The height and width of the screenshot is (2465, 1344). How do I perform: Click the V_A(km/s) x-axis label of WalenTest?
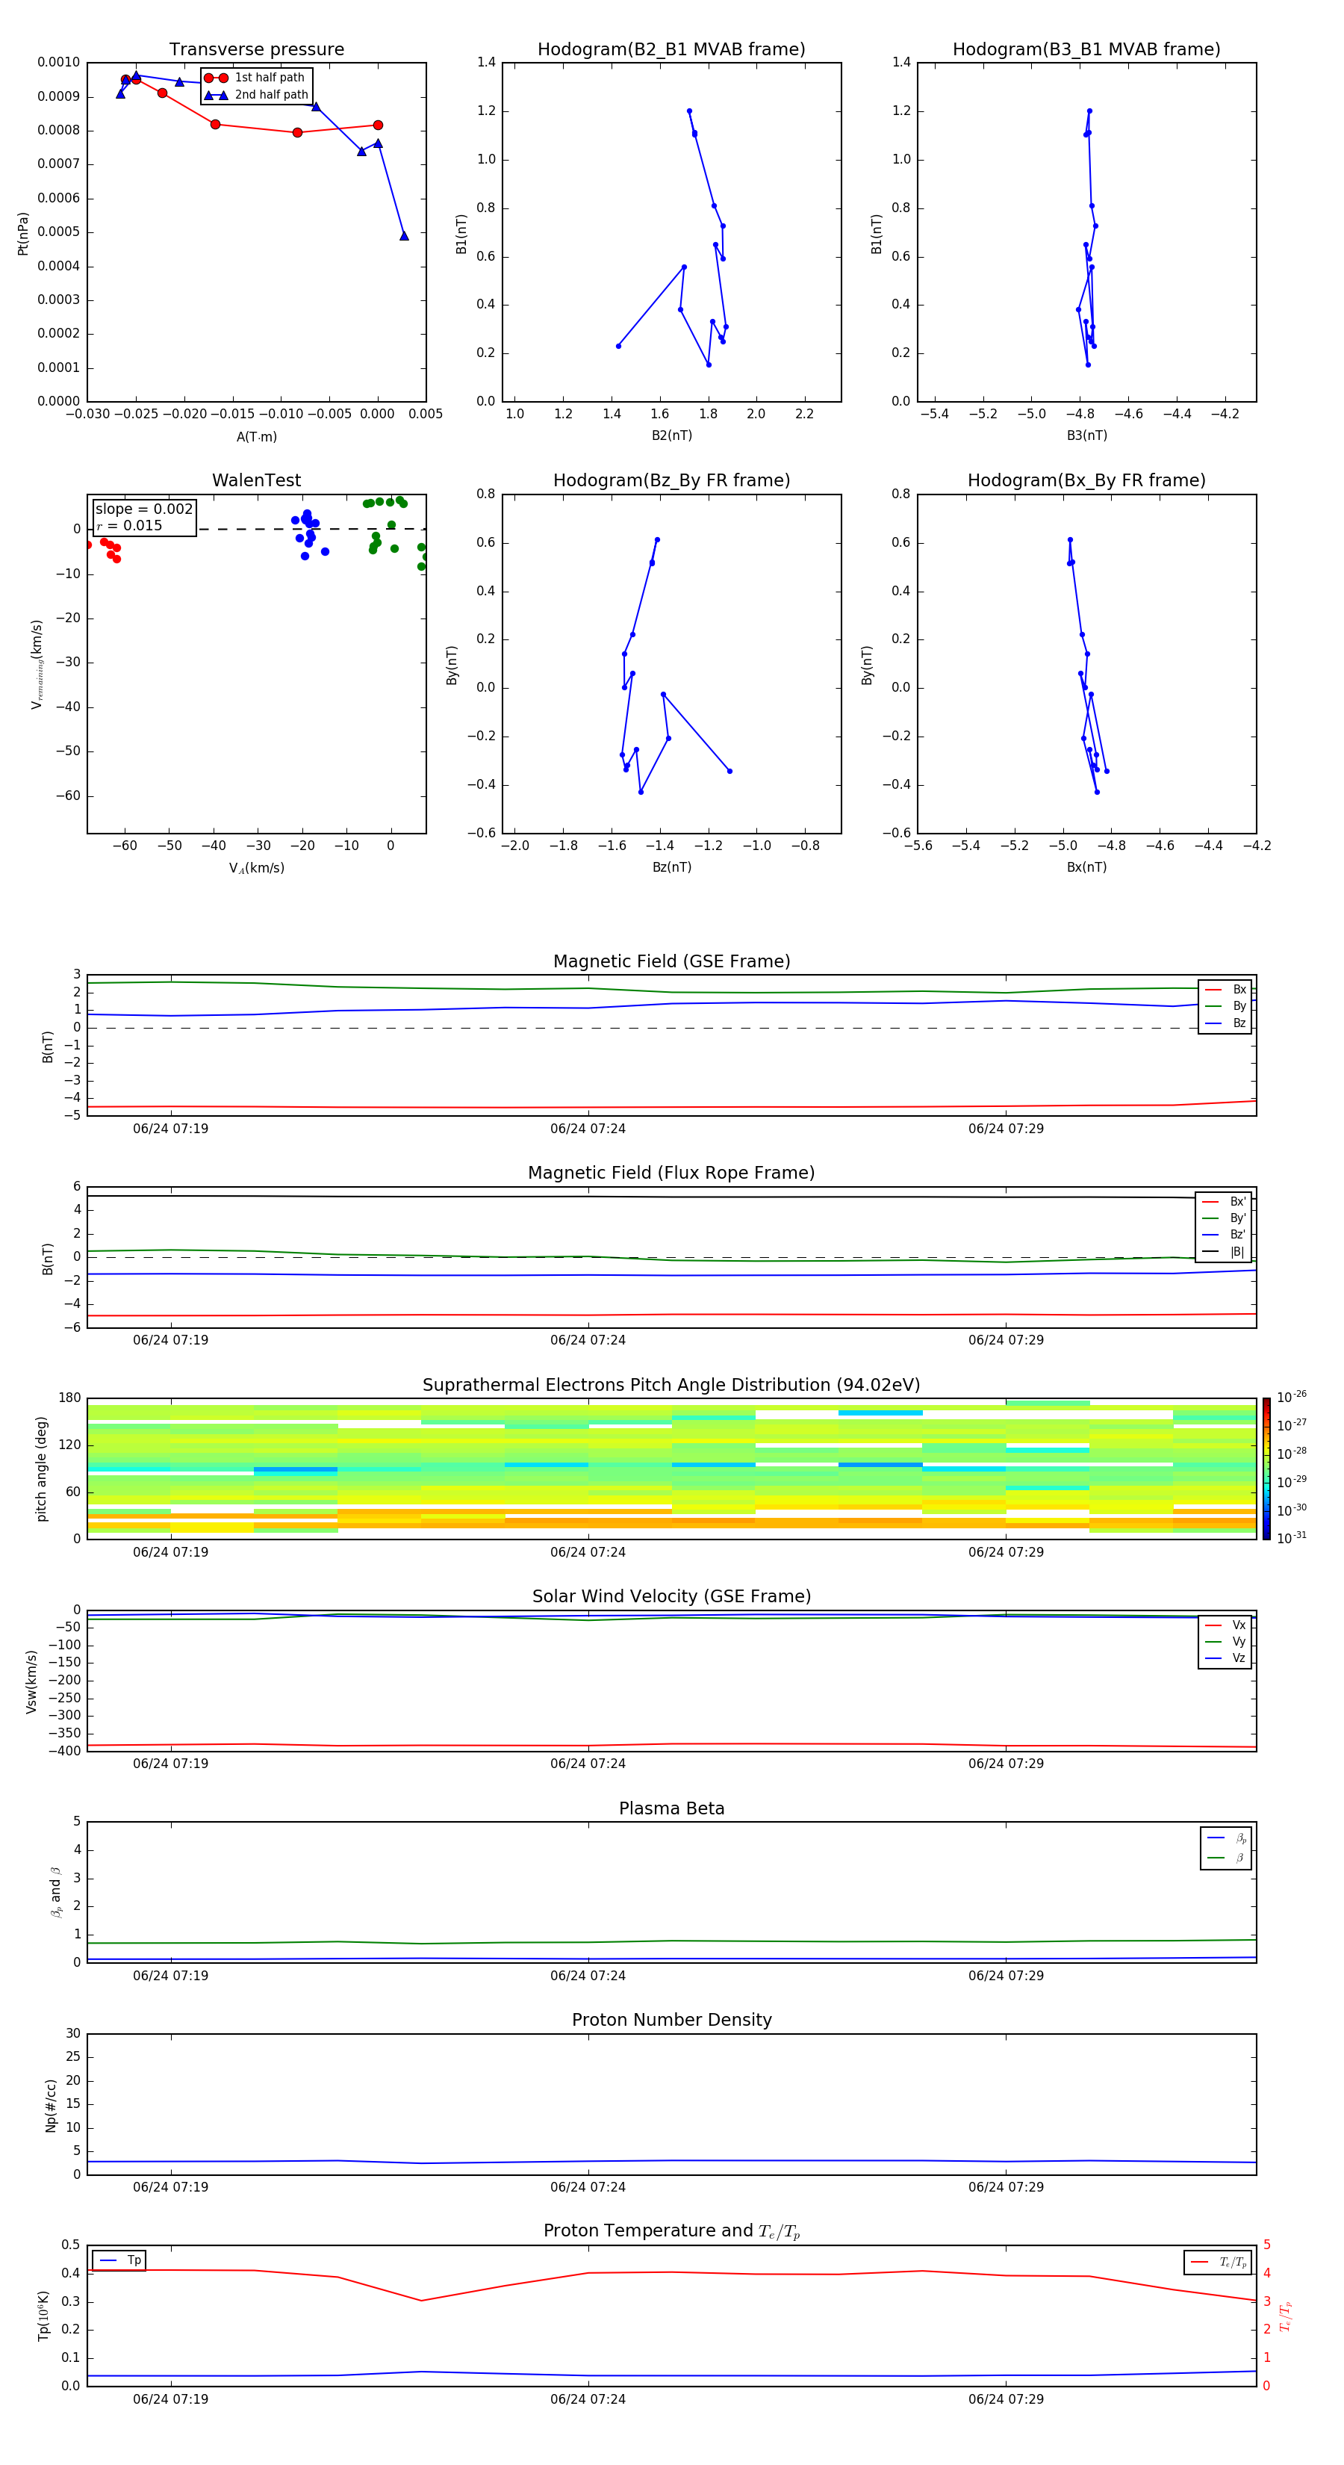(256, 868)
